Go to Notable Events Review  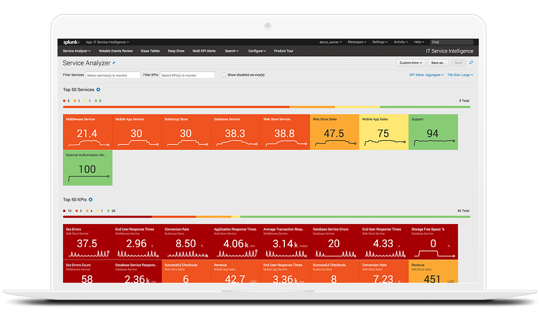pyautogui.click(x=116, y=51)
